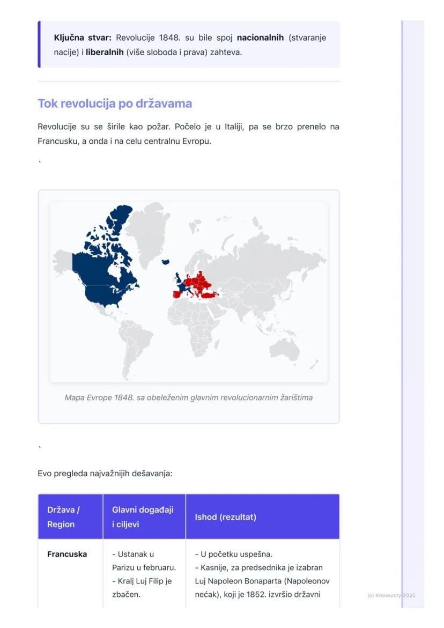Image resolution: width=444 pixels, height=628 pixels.
Task: Click the "(c) Knowunity 2025" watermark
Action: (x=391, y=595)
